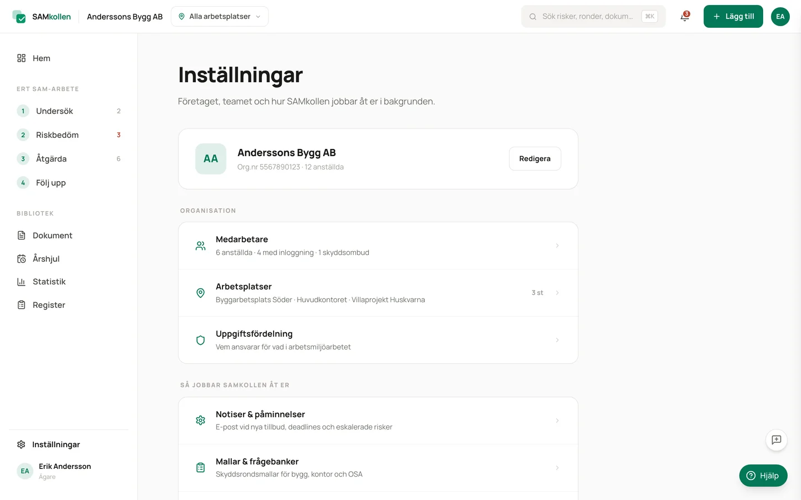The width and height of the screenshot is (801, 500).
Task: Open the notifications bell
Action: (685, 17)
